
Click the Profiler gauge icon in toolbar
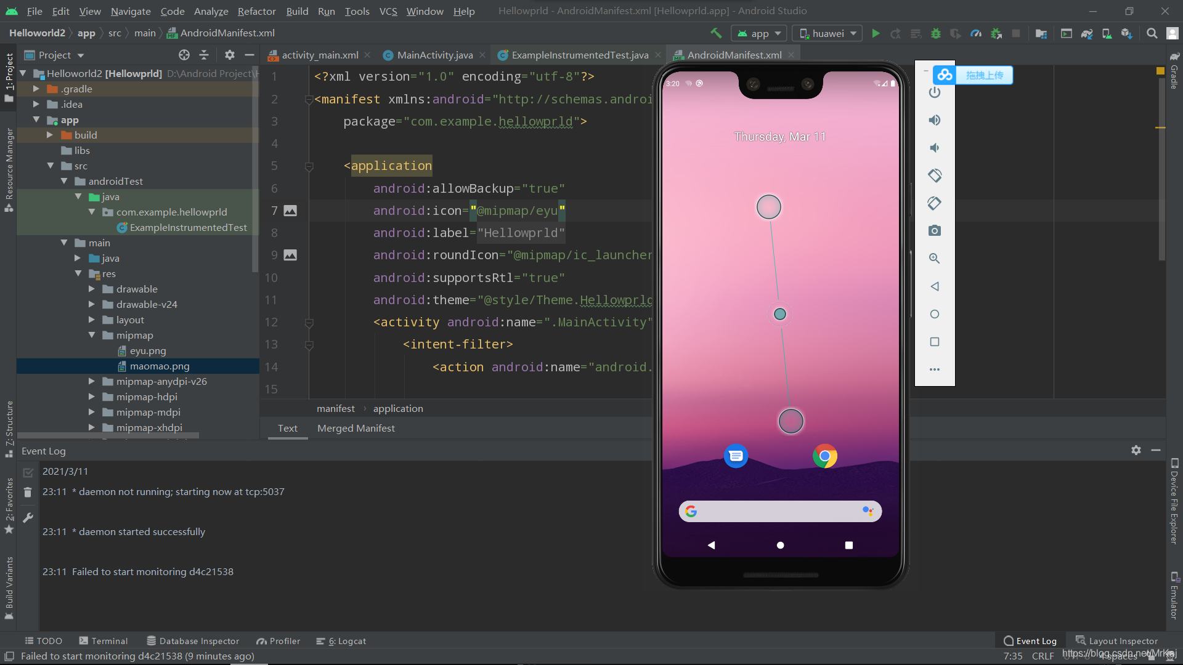(976, 33)
